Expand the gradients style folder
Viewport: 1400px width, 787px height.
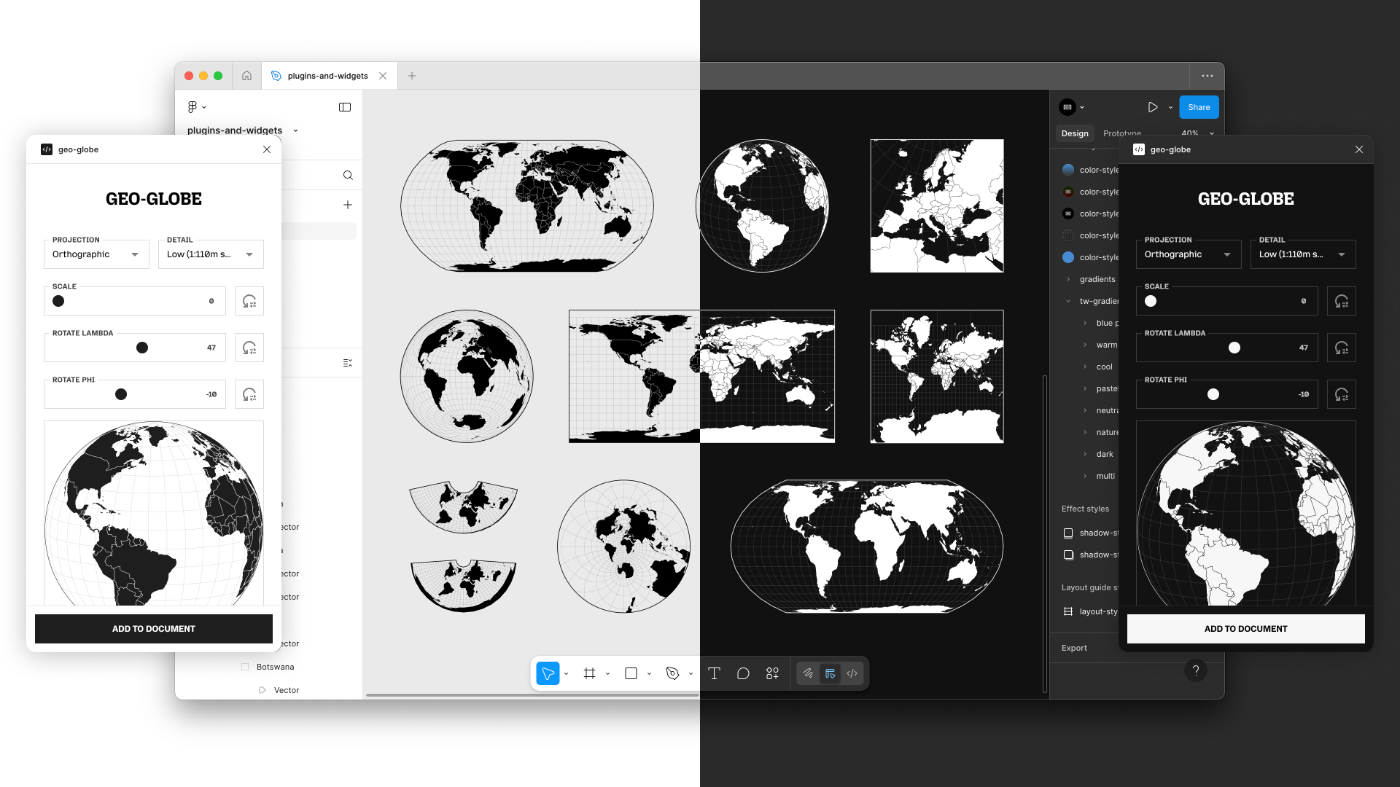[x=1068, y=279]
